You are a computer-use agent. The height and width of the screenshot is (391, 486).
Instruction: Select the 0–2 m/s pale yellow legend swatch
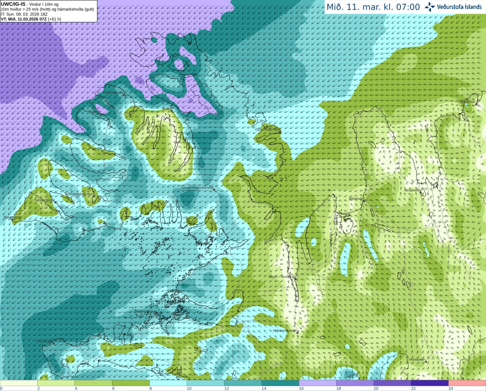click(19, 383)
